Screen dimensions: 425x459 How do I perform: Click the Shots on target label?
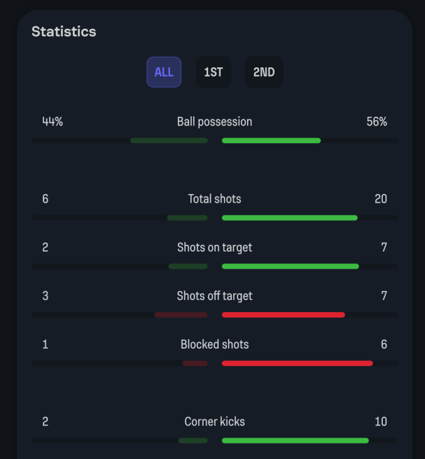(x=215, y=247)
